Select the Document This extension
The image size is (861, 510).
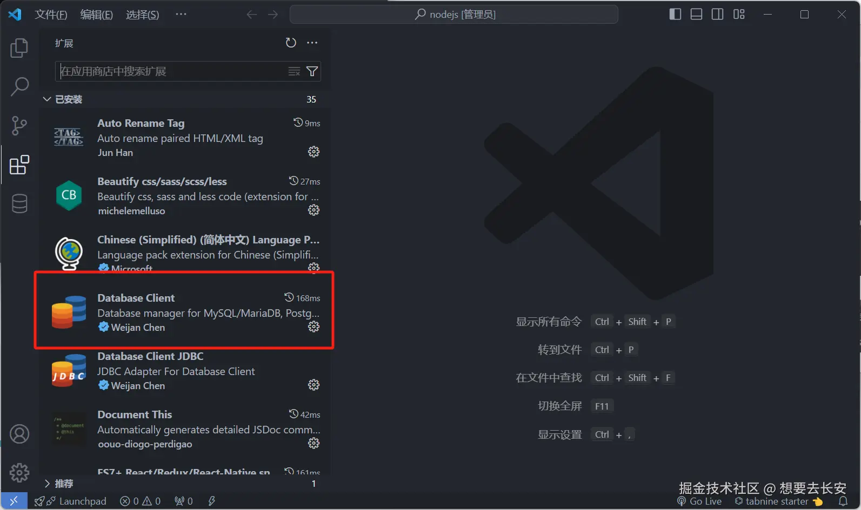click(184, 429)
